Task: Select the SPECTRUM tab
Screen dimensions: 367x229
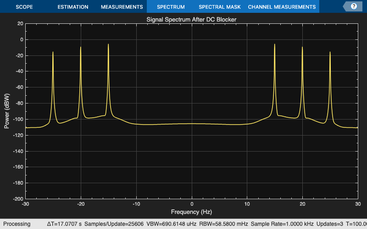Action: (171, 7)
